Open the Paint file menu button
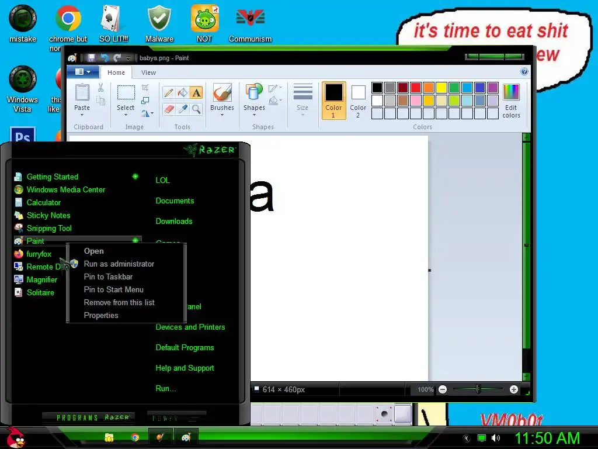Screen dimensions: 598x449 (83, 72)
